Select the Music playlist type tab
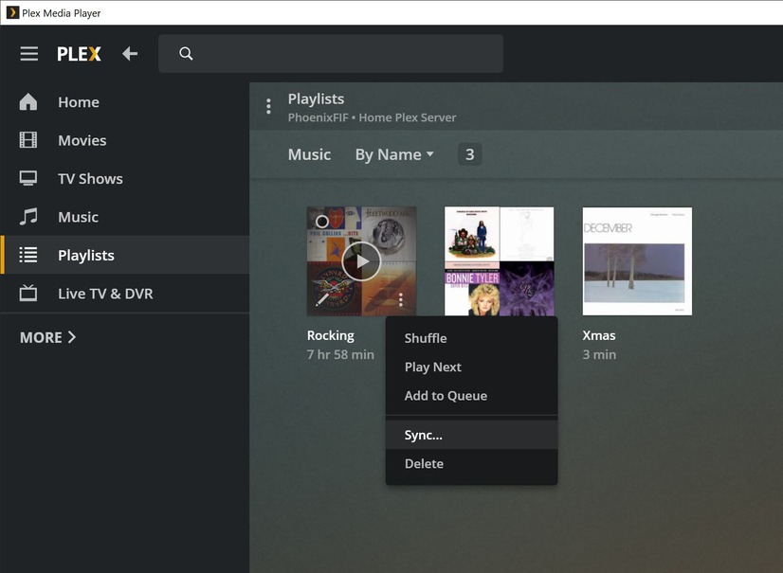The image size is (783, 573). point(309,154)
